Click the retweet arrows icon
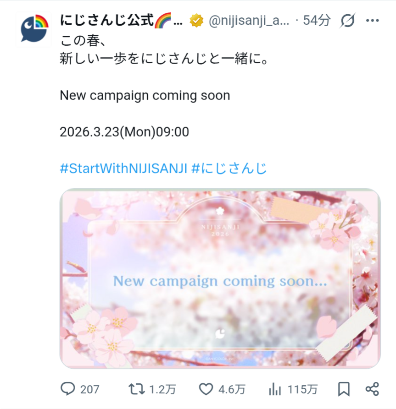The height and width of the screenshot is (409, 396). (136, 389)
